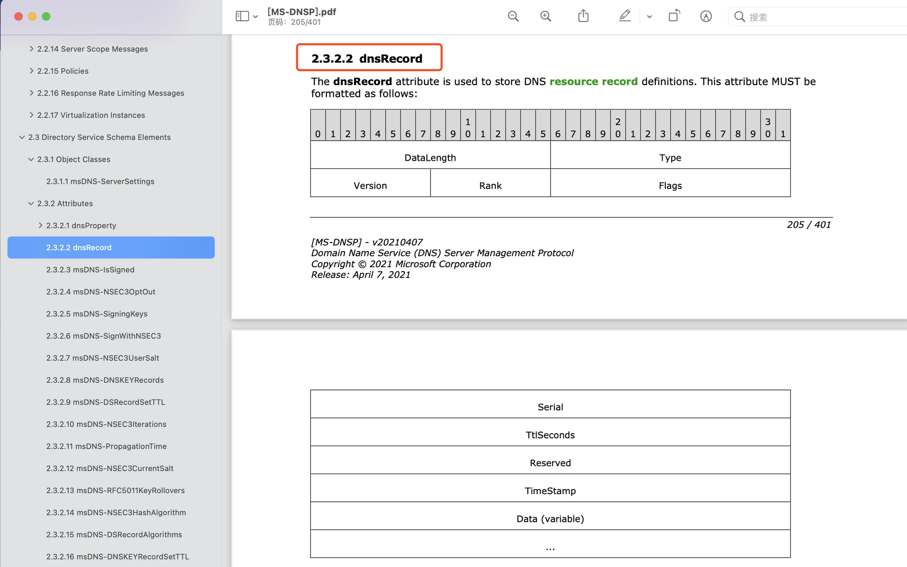
Task: Click the rotate page icon
Action: pyautogui.click(x=674, y=16)
